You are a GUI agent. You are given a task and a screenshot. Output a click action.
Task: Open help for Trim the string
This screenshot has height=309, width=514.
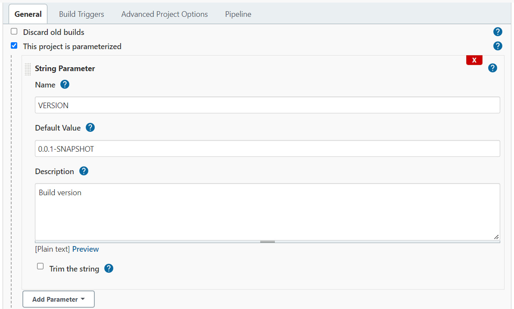coord(109,268)
